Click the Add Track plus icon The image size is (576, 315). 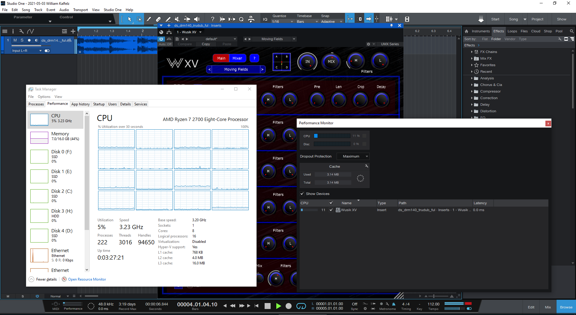coord(73,31)
